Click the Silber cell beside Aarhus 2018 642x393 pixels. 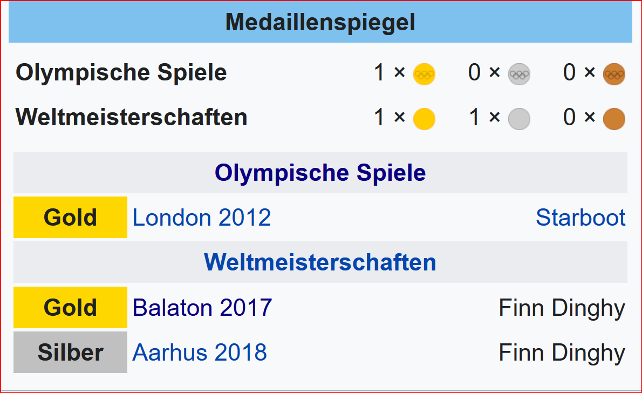[x=71, y=353]
